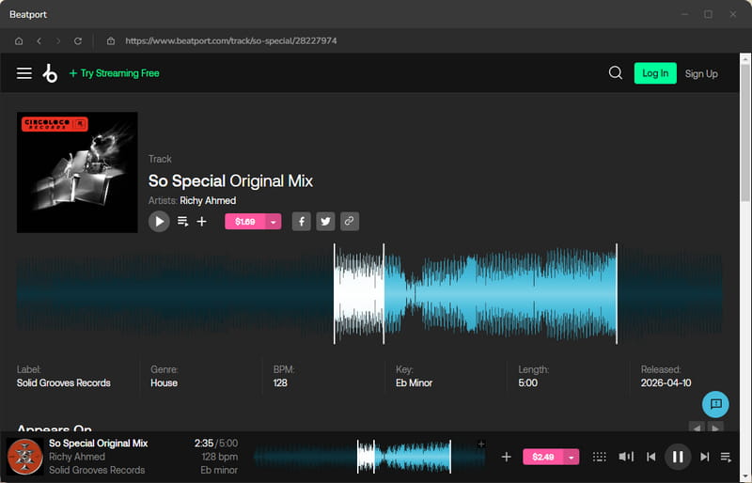Screen dimensions: 752x483
Task: Buy track for $1.69
Action: pyautogui.click(x=245, y=222)
